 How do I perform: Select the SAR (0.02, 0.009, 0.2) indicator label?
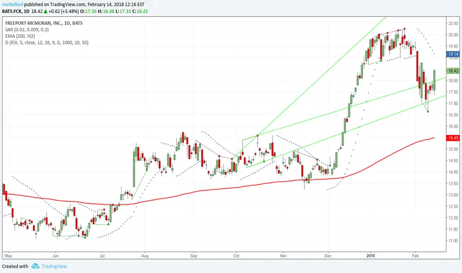(x=27, y=29)
